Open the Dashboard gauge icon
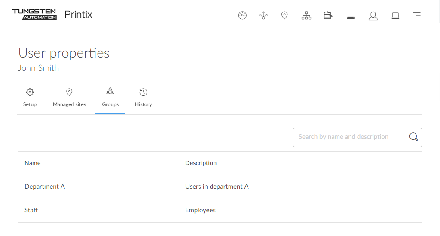 [242, 15]
